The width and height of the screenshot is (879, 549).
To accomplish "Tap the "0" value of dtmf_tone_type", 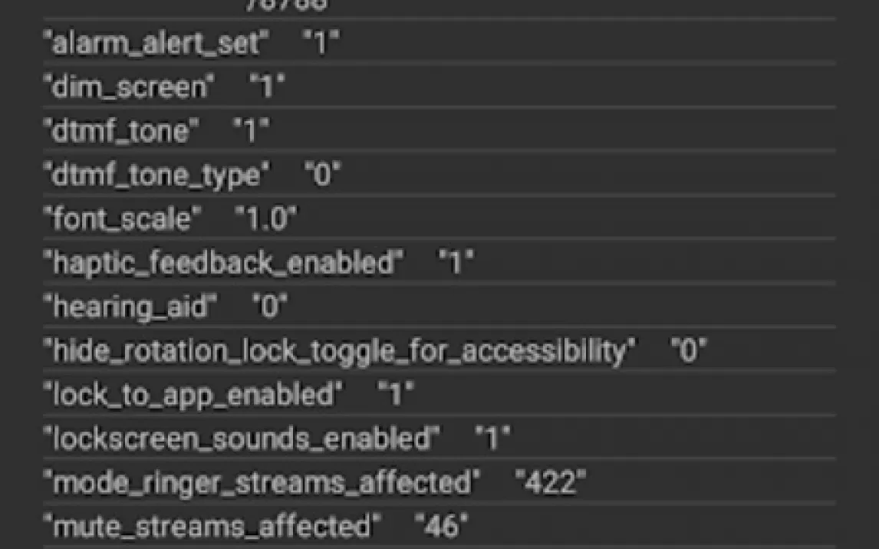I will click(x=323, y=176).
